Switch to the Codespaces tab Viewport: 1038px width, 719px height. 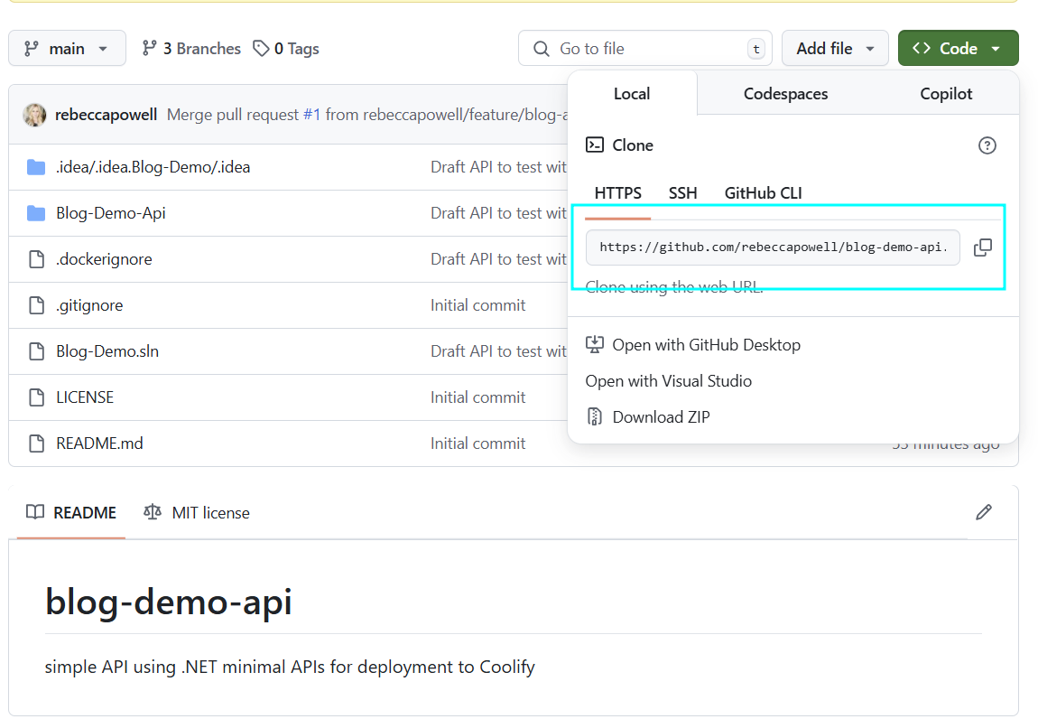coord(785,93)
